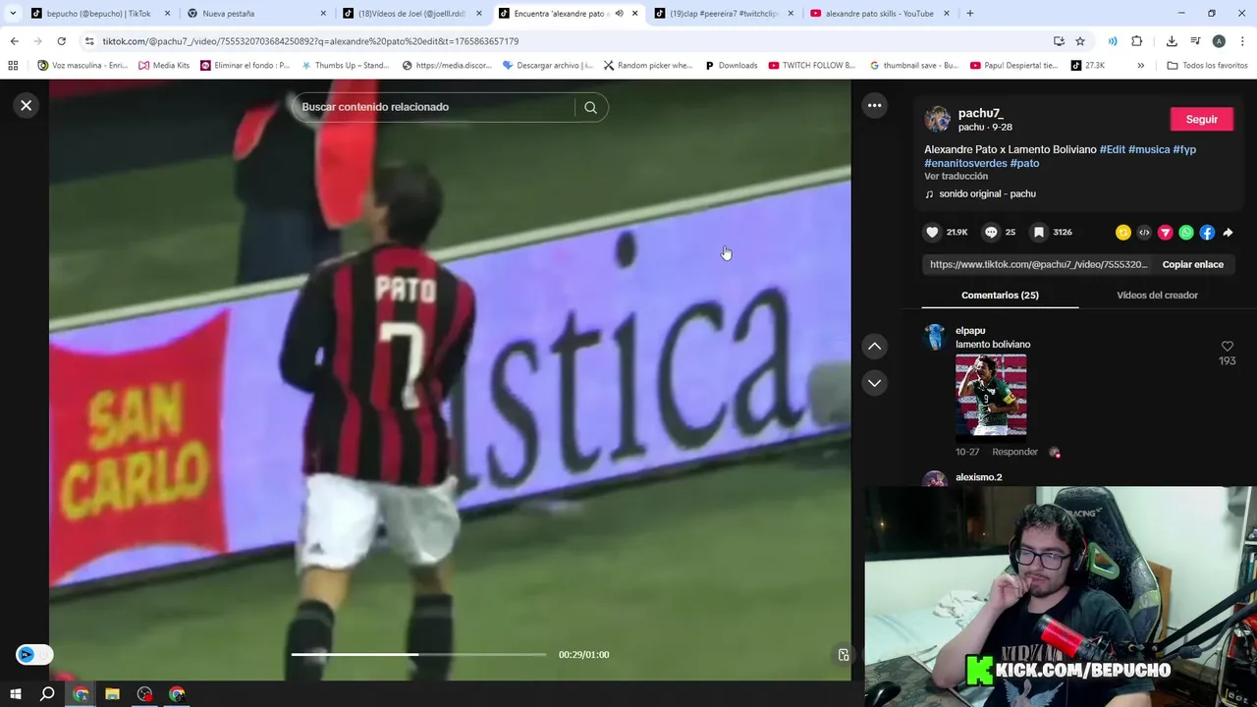The image size is (1257, 707).
Task: Open the TWITCH FOLLOW bookmark
Action: coord(812,66)
